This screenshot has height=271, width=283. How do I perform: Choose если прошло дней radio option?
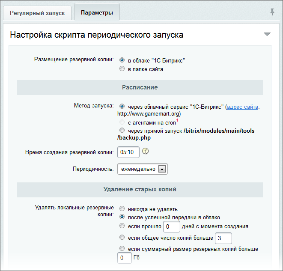point(122,226)
